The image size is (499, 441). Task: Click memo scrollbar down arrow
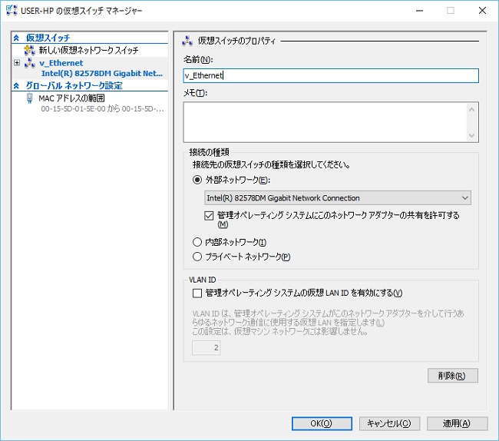(x=471, y=136)
